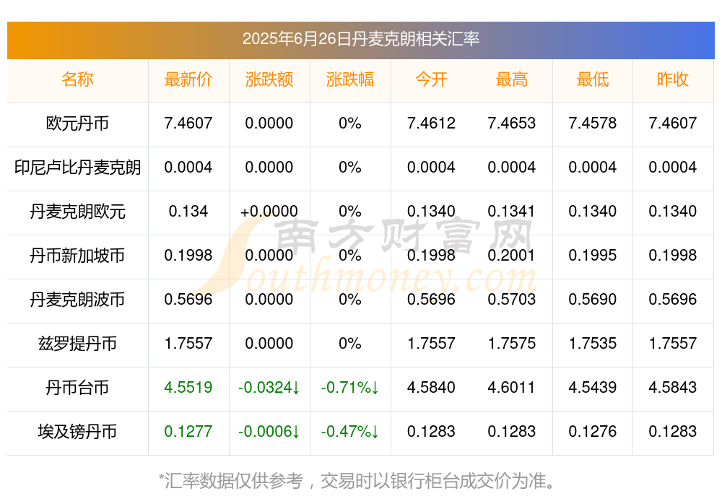Select the 欧元丹币 row name

tap(77, 123)
